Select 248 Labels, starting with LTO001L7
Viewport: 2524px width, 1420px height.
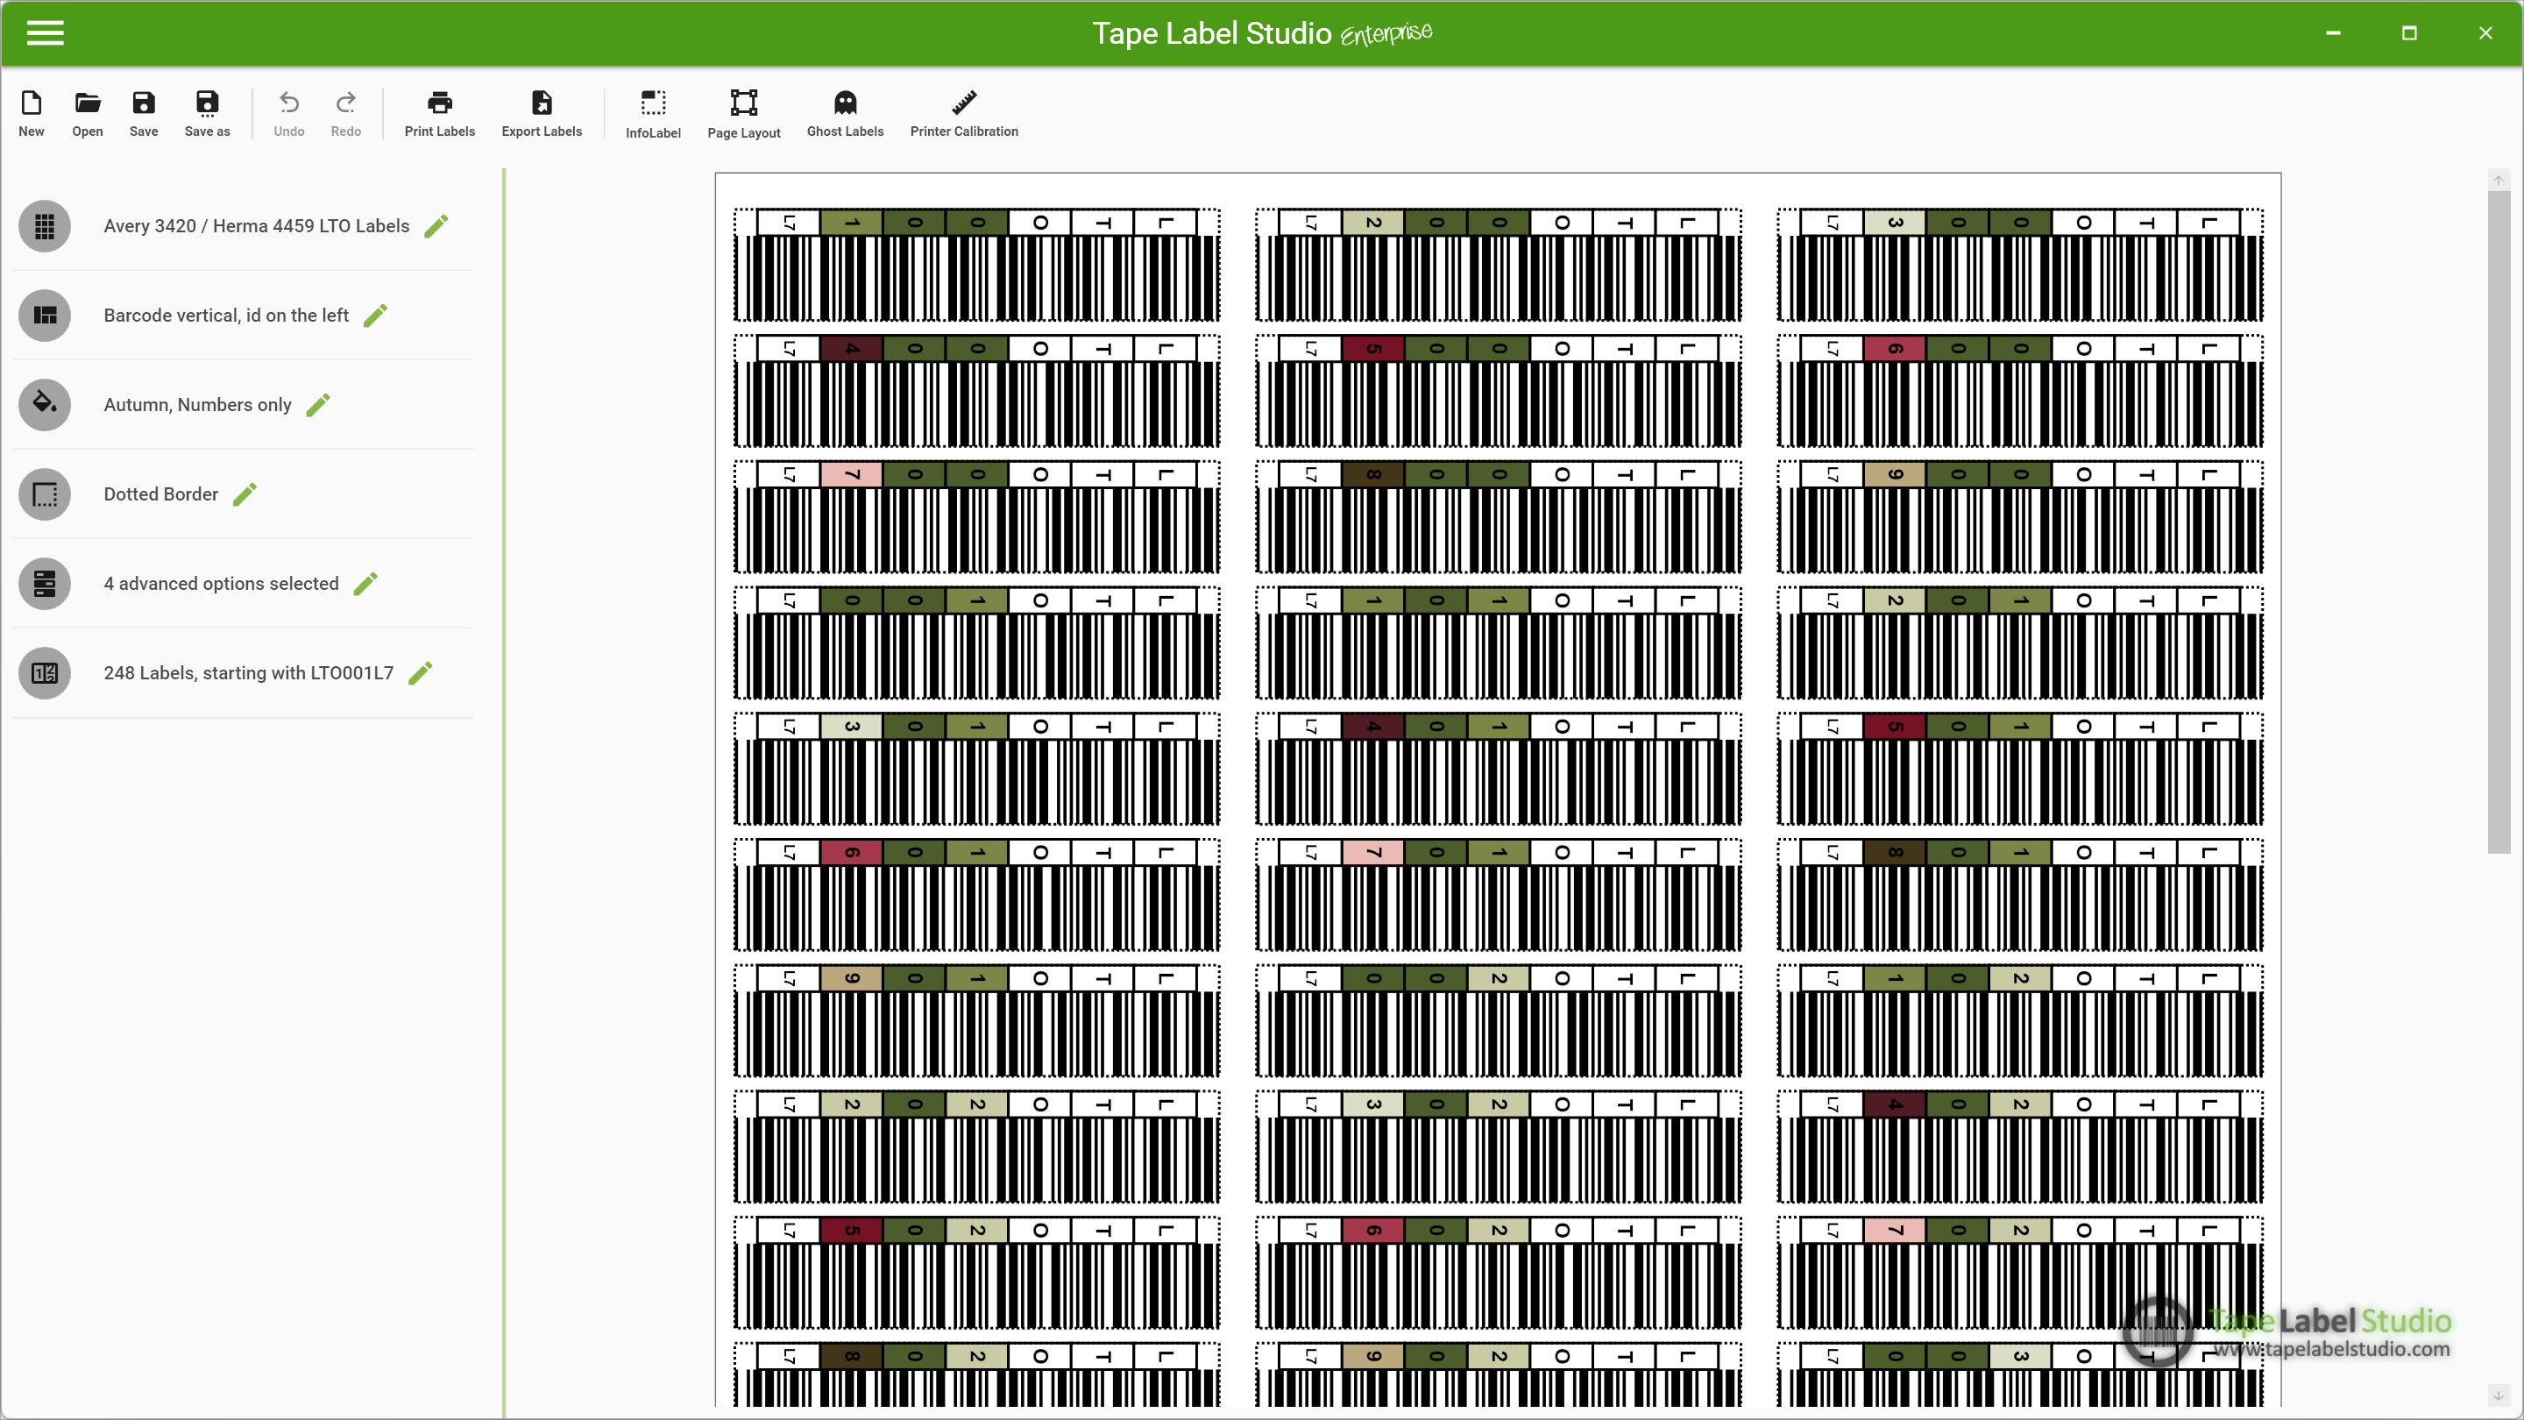[x=249, y=673]
